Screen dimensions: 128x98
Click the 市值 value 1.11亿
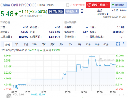click(121, 27)
